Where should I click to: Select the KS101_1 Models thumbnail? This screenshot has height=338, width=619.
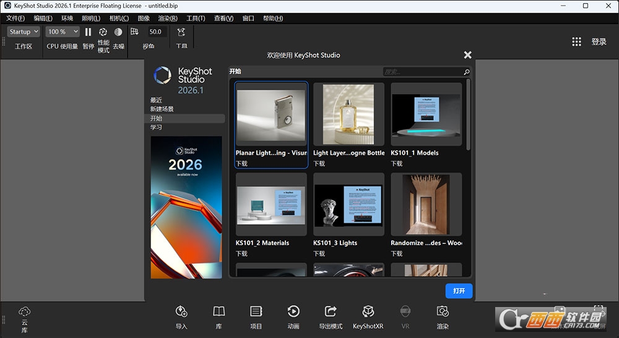[426, 115]
